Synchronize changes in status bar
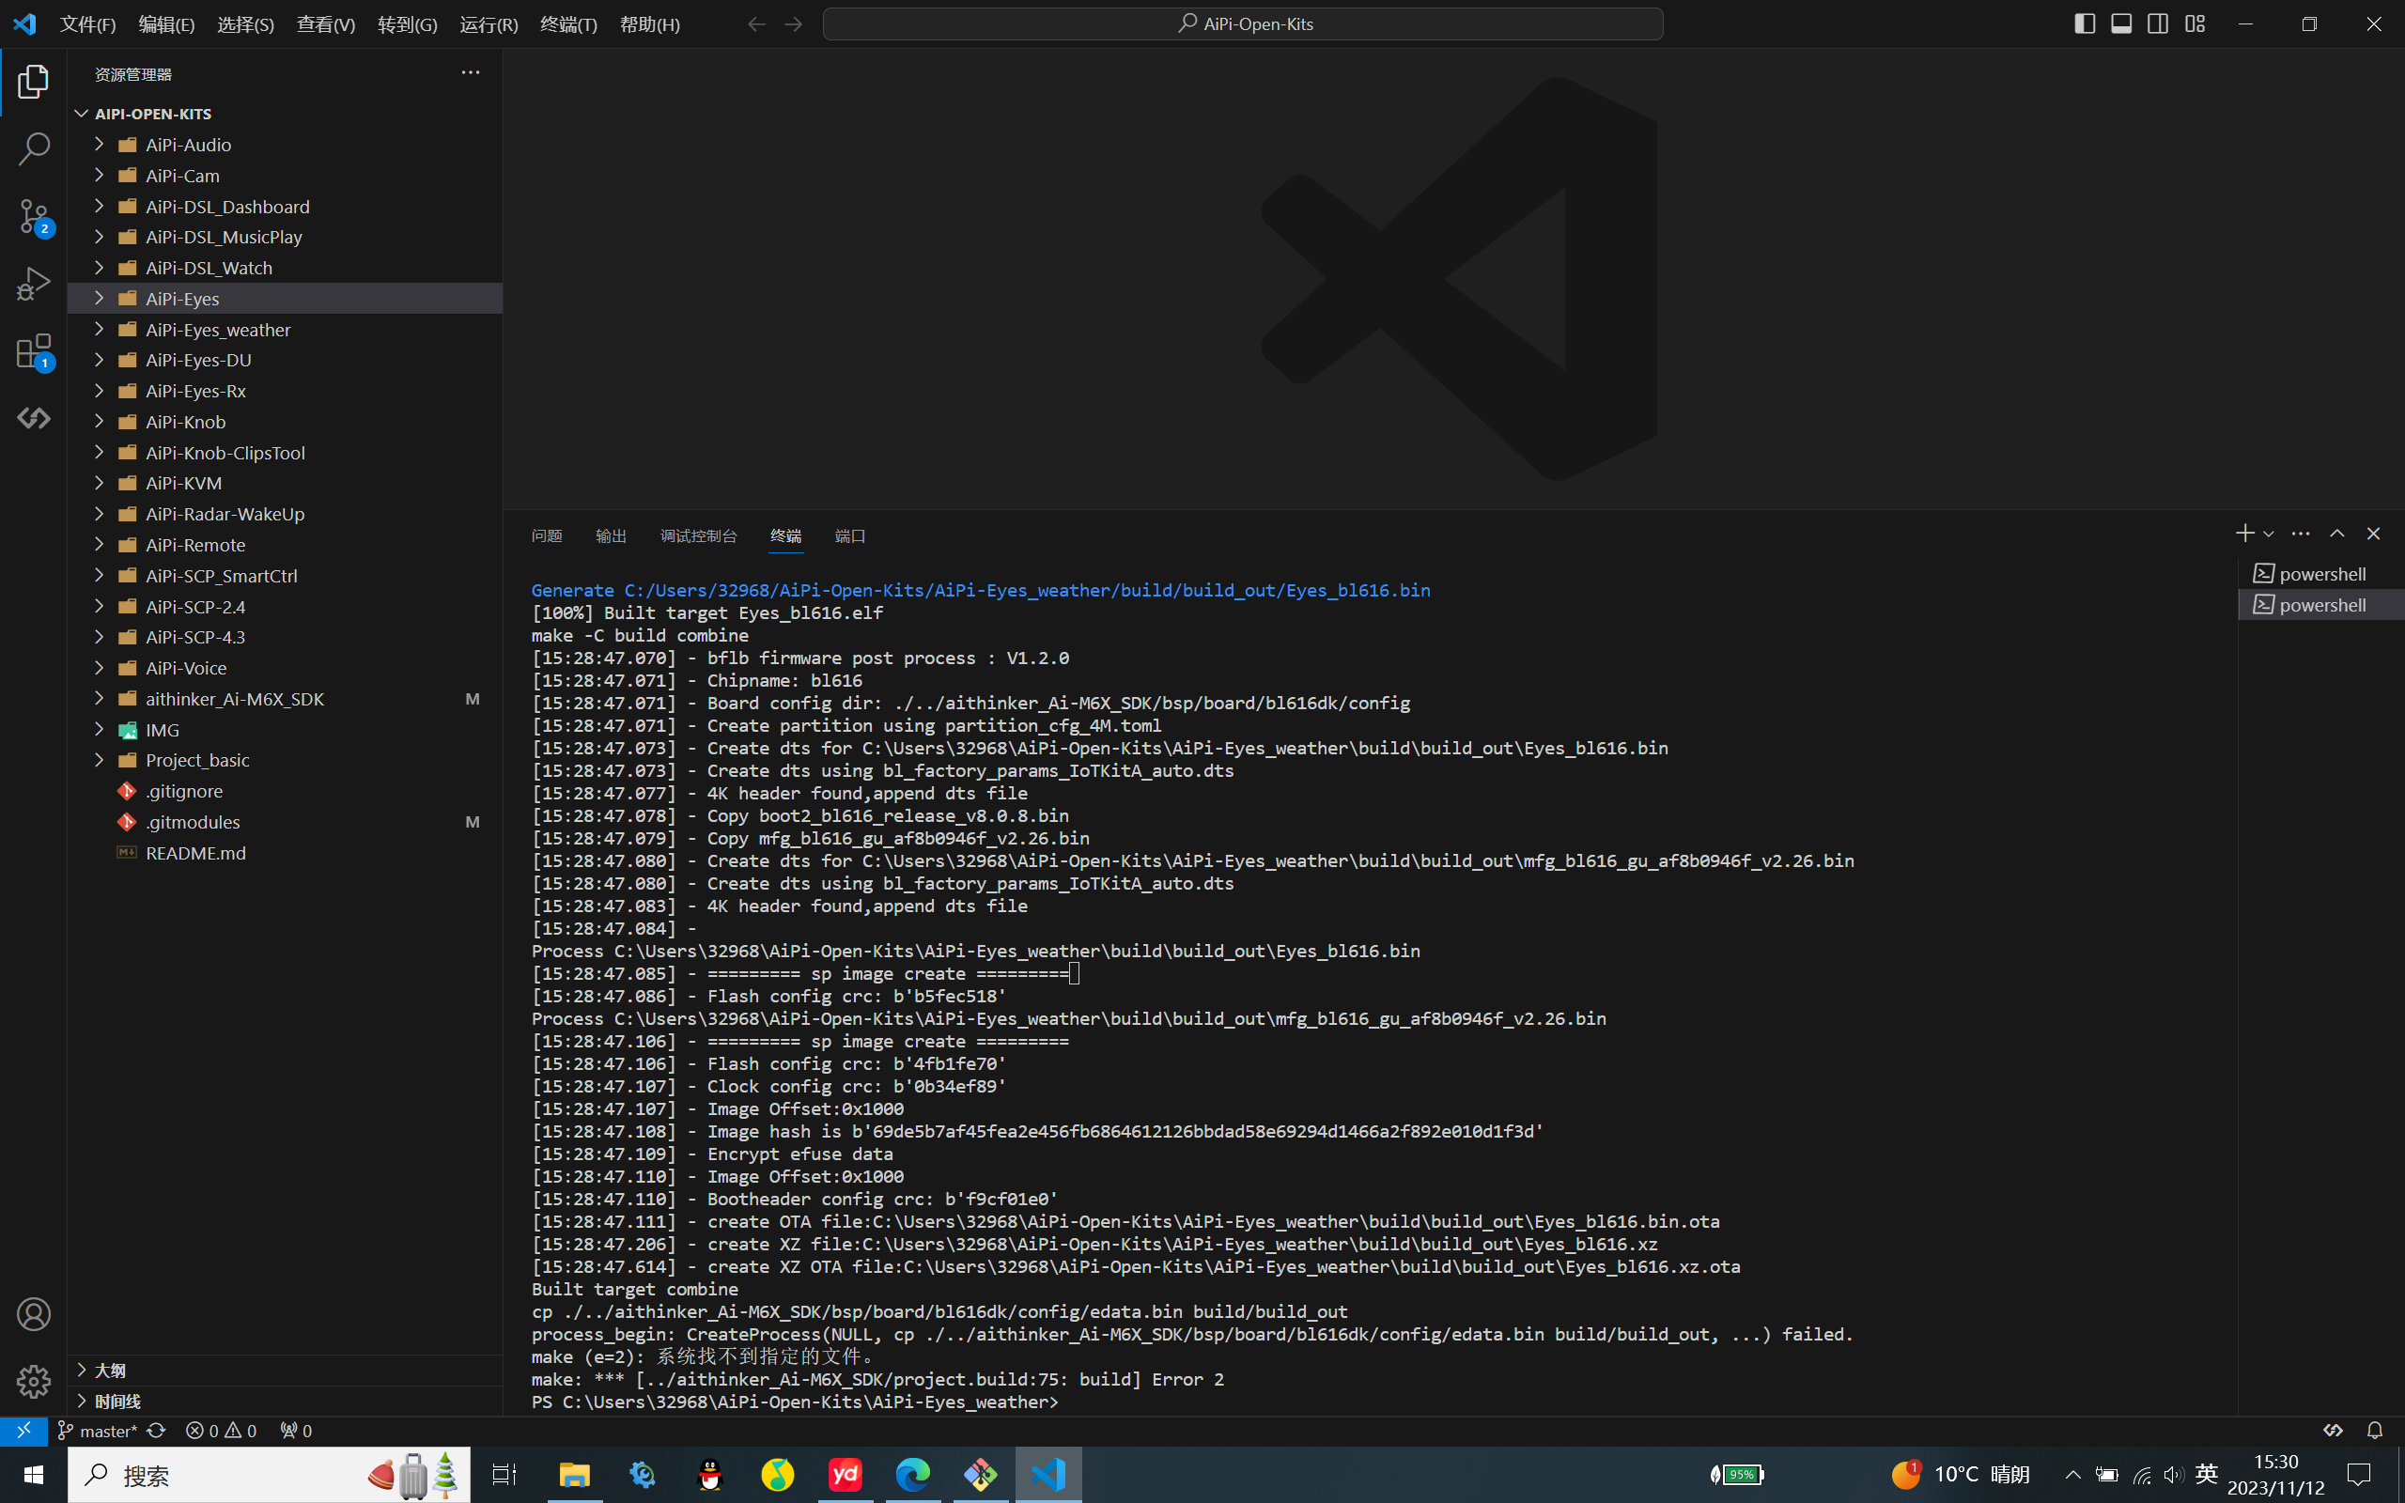The height and width of the screenshot is (1503, 2405). [x=156, y=1431]
